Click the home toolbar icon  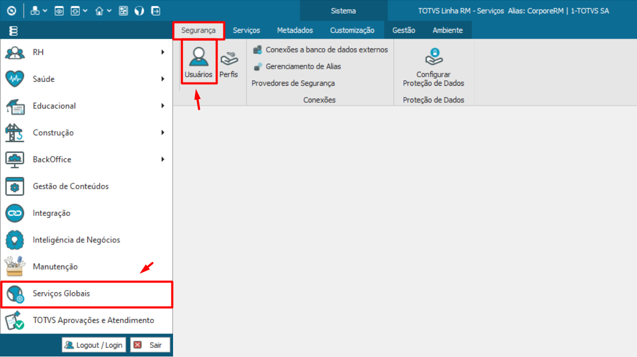[99, 11]
